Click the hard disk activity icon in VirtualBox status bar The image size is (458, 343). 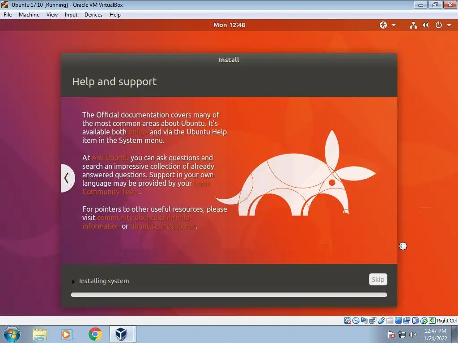tap(347, 321)
